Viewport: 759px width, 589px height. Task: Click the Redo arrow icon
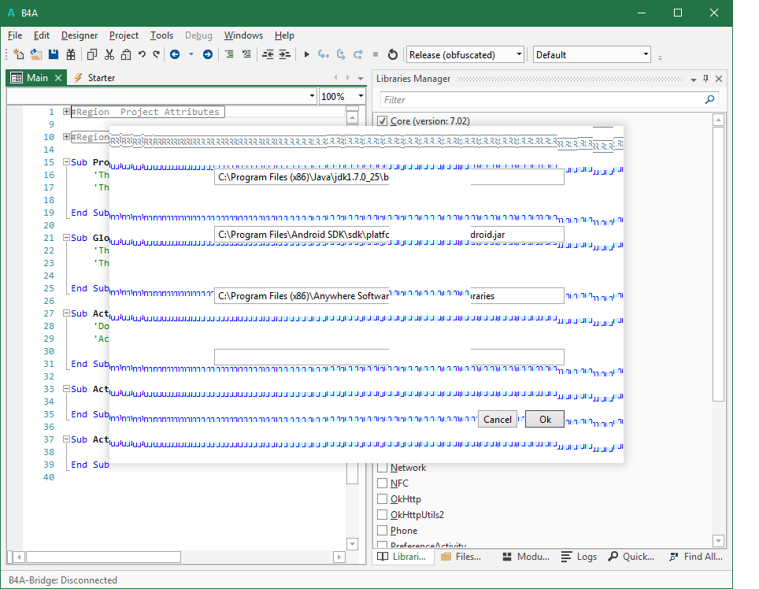tap(157, 54)
